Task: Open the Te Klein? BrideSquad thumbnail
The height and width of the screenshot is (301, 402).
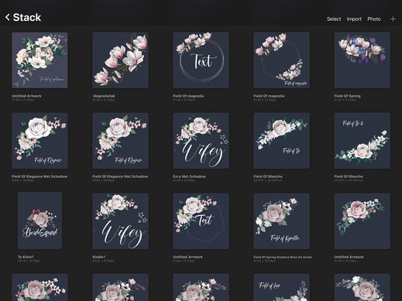Action: click(x=40, y=221)
